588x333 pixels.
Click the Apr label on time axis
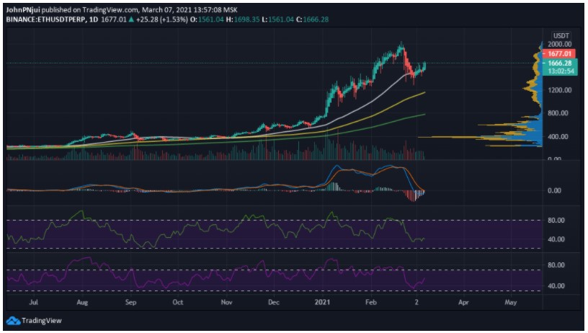click(463, 302)
